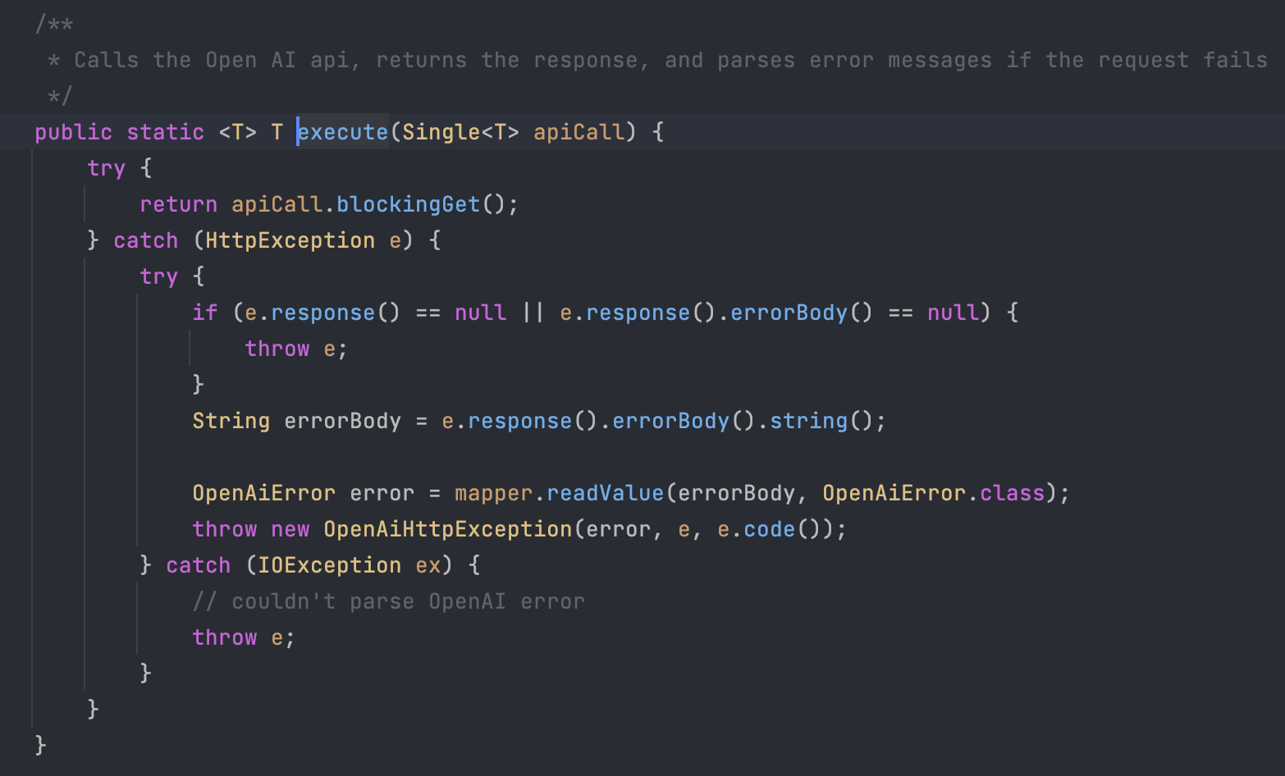
Task: Click the Single<T> parameter type
Action: tap(460, 132)
